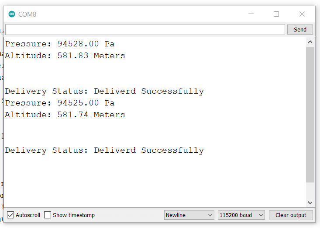Click the 'Altitude: 581.74 Meters' output line
The height and width of the screenshot is (228, 320).
click(65, 115)
